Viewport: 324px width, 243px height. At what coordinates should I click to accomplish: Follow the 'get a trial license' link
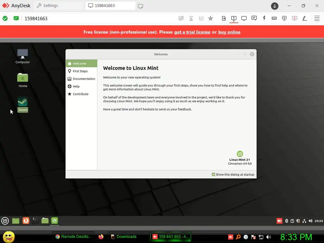[192, 32]
